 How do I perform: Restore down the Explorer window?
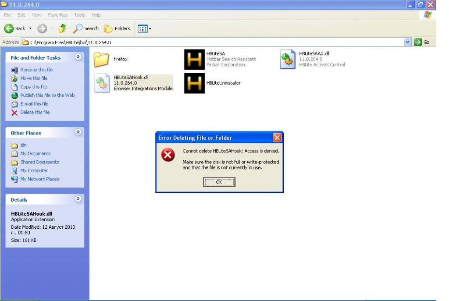pos(420,4)
